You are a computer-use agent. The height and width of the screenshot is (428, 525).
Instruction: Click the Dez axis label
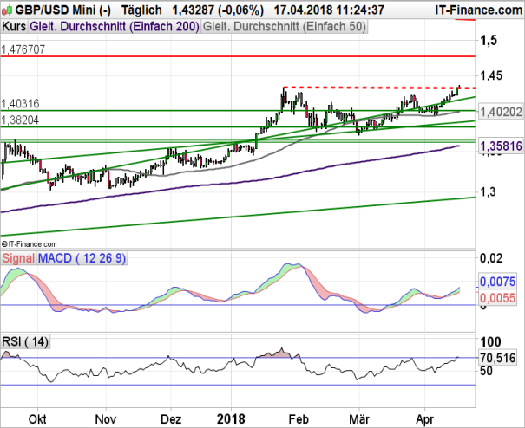tap(171, 419)
